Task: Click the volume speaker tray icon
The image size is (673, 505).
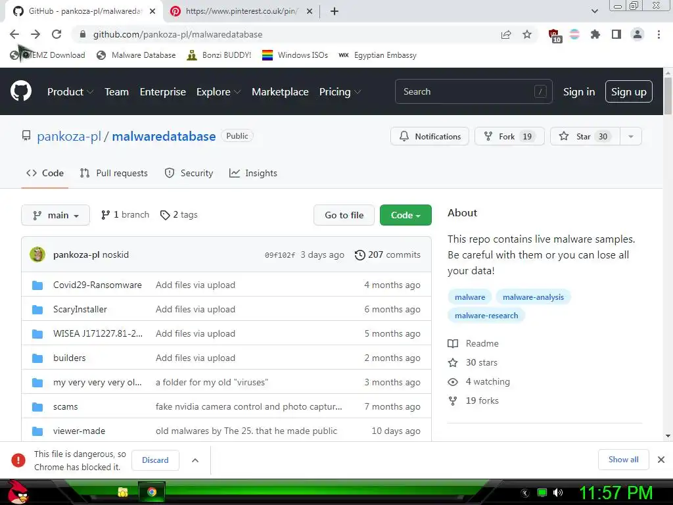Action: 558,493
